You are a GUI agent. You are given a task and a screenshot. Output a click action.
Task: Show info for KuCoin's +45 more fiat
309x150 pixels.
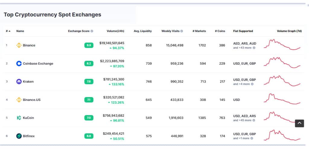(x=254, y=120)
